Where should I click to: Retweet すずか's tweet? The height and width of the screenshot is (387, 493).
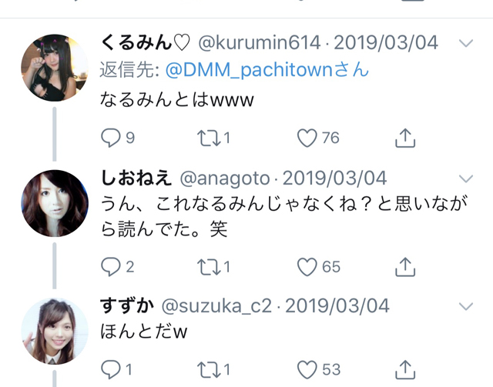(x=209, y=370)
